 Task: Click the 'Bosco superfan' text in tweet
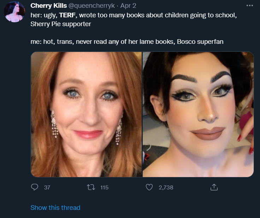pyautogui.click(x=200, y=42)
